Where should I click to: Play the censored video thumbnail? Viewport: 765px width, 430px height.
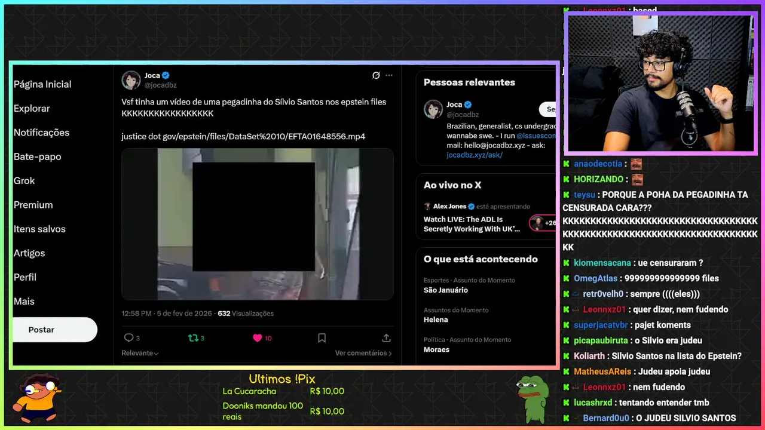[258, 224]
